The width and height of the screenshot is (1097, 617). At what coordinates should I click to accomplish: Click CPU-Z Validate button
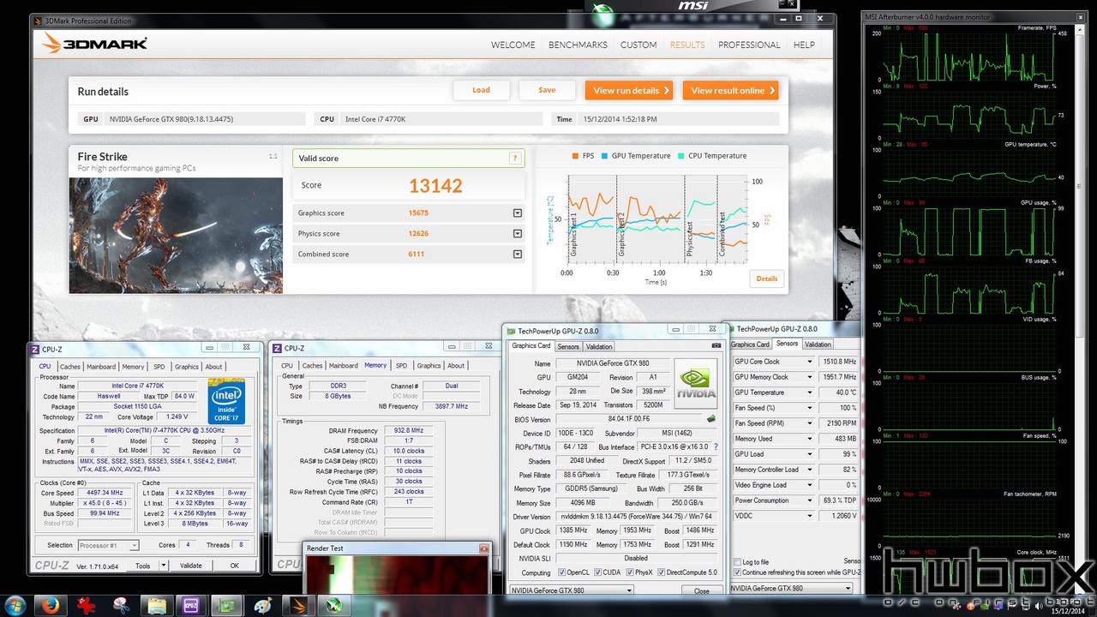click(x=191, y=566)
